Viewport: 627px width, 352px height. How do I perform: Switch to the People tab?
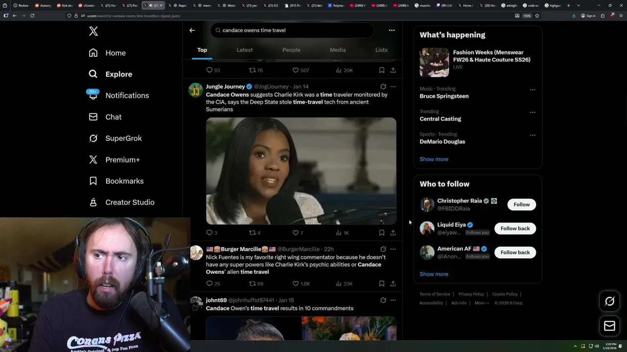291,50
